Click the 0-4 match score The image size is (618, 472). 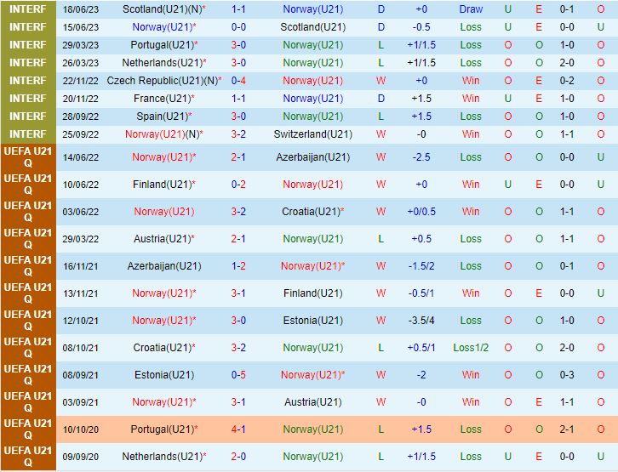[x=238, y=81]
